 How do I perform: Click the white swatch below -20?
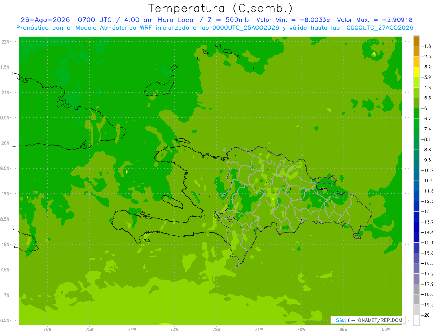click(416, 320)
